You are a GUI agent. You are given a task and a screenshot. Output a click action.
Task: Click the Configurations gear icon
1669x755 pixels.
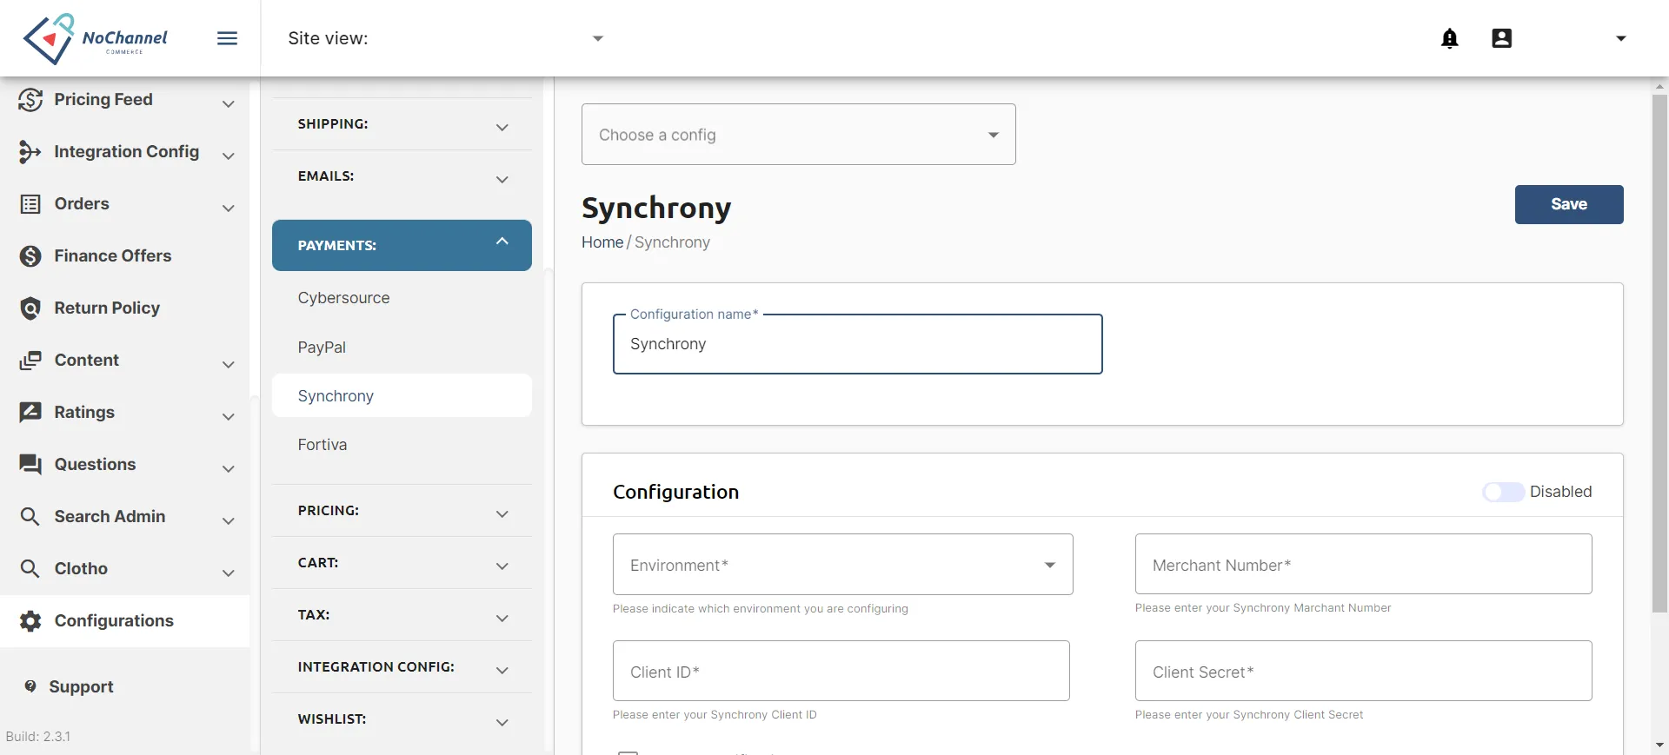pyautogui.click(x=30, y=621)
